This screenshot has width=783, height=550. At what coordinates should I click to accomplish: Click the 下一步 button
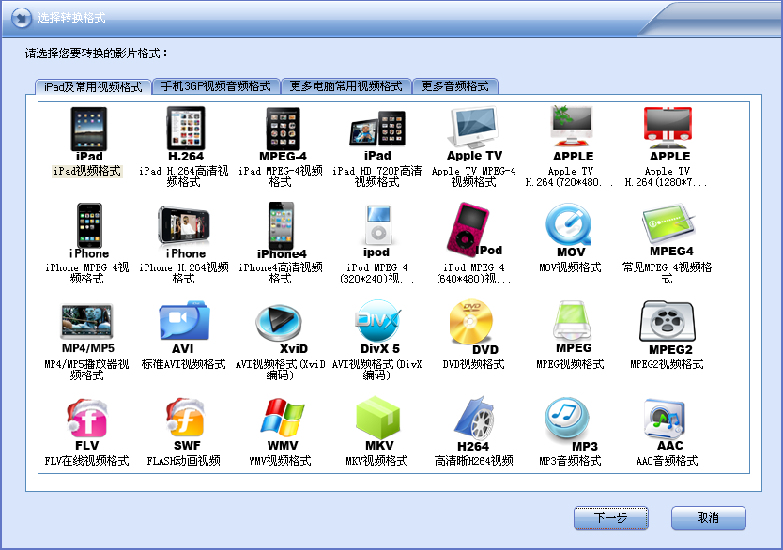pos(610,518)
